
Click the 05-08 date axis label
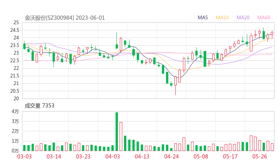[x=201, y=156]
